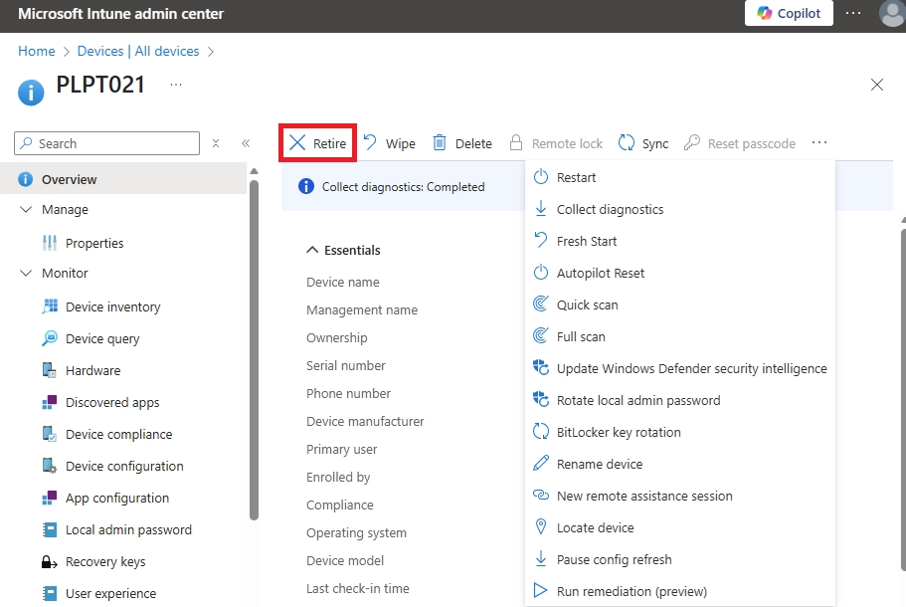Initiate a Restart from the actions menu
This screenshot has height=607, width=906.
click(576, 177)
